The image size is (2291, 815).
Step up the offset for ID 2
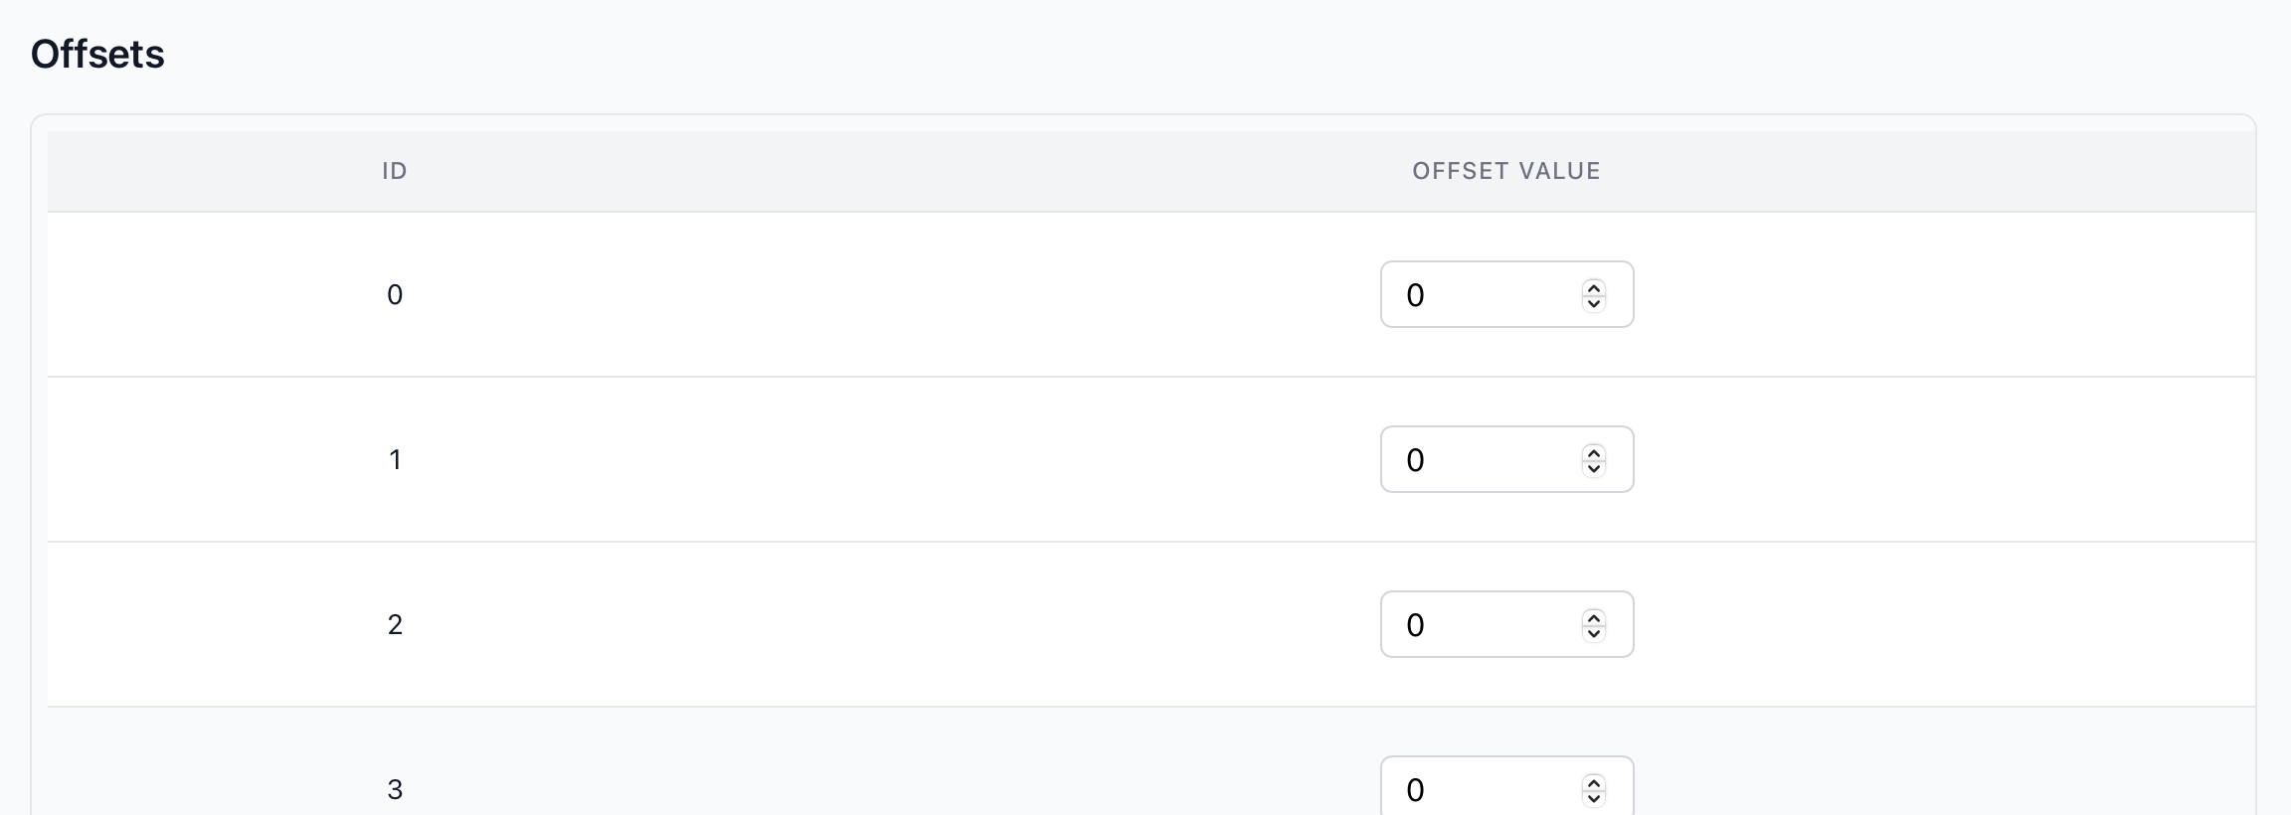click(x=1594, y=617)
